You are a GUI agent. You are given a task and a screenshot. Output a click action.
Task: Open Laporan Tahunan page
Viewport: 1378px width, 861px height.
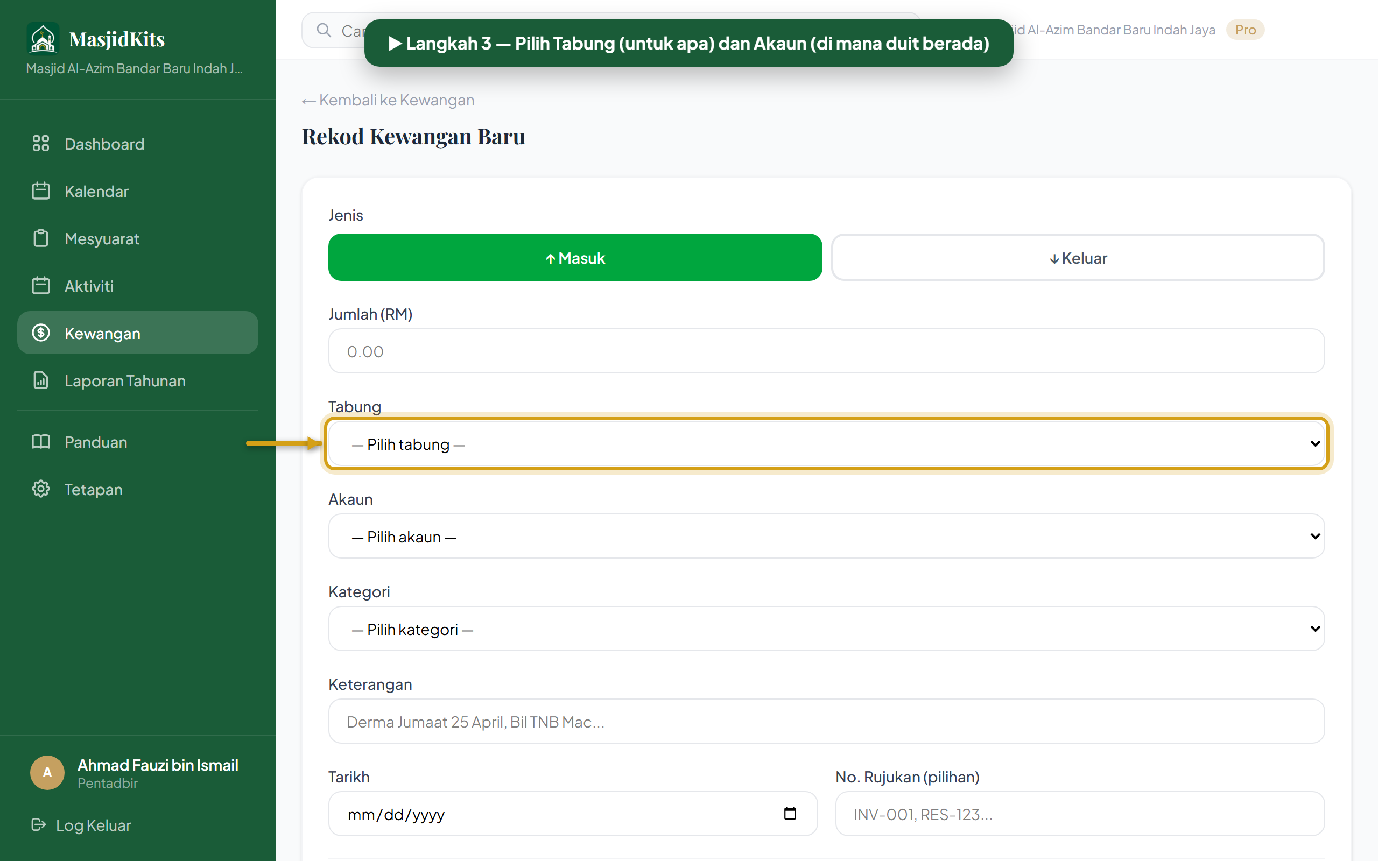[138, 380]
